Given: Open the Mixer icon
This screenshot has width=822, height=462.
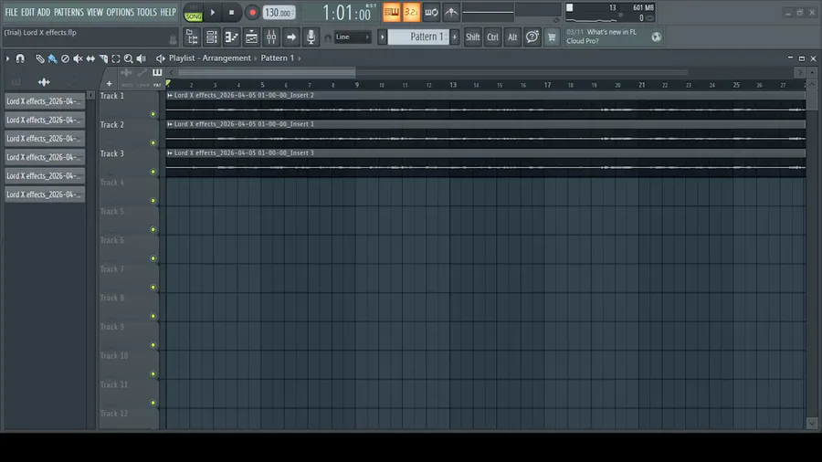Looking at the screenshot, I should point(271,37).
